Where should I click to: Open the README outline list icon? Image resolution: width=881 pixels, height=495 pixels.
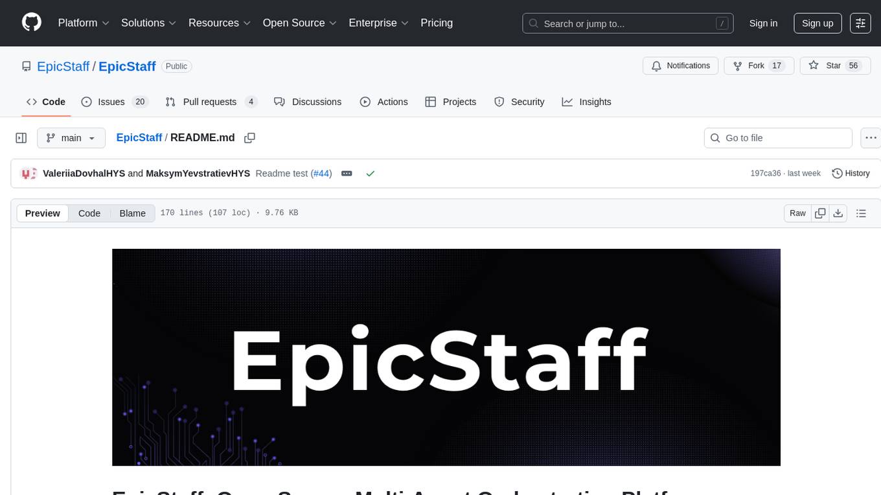click(861, 213)
